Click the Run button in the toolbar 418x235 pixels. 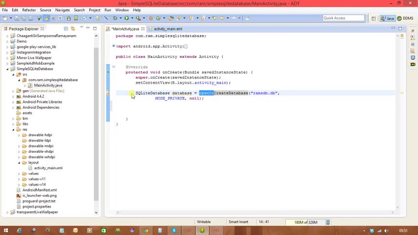pyautogui.click(x=126, y=18)
